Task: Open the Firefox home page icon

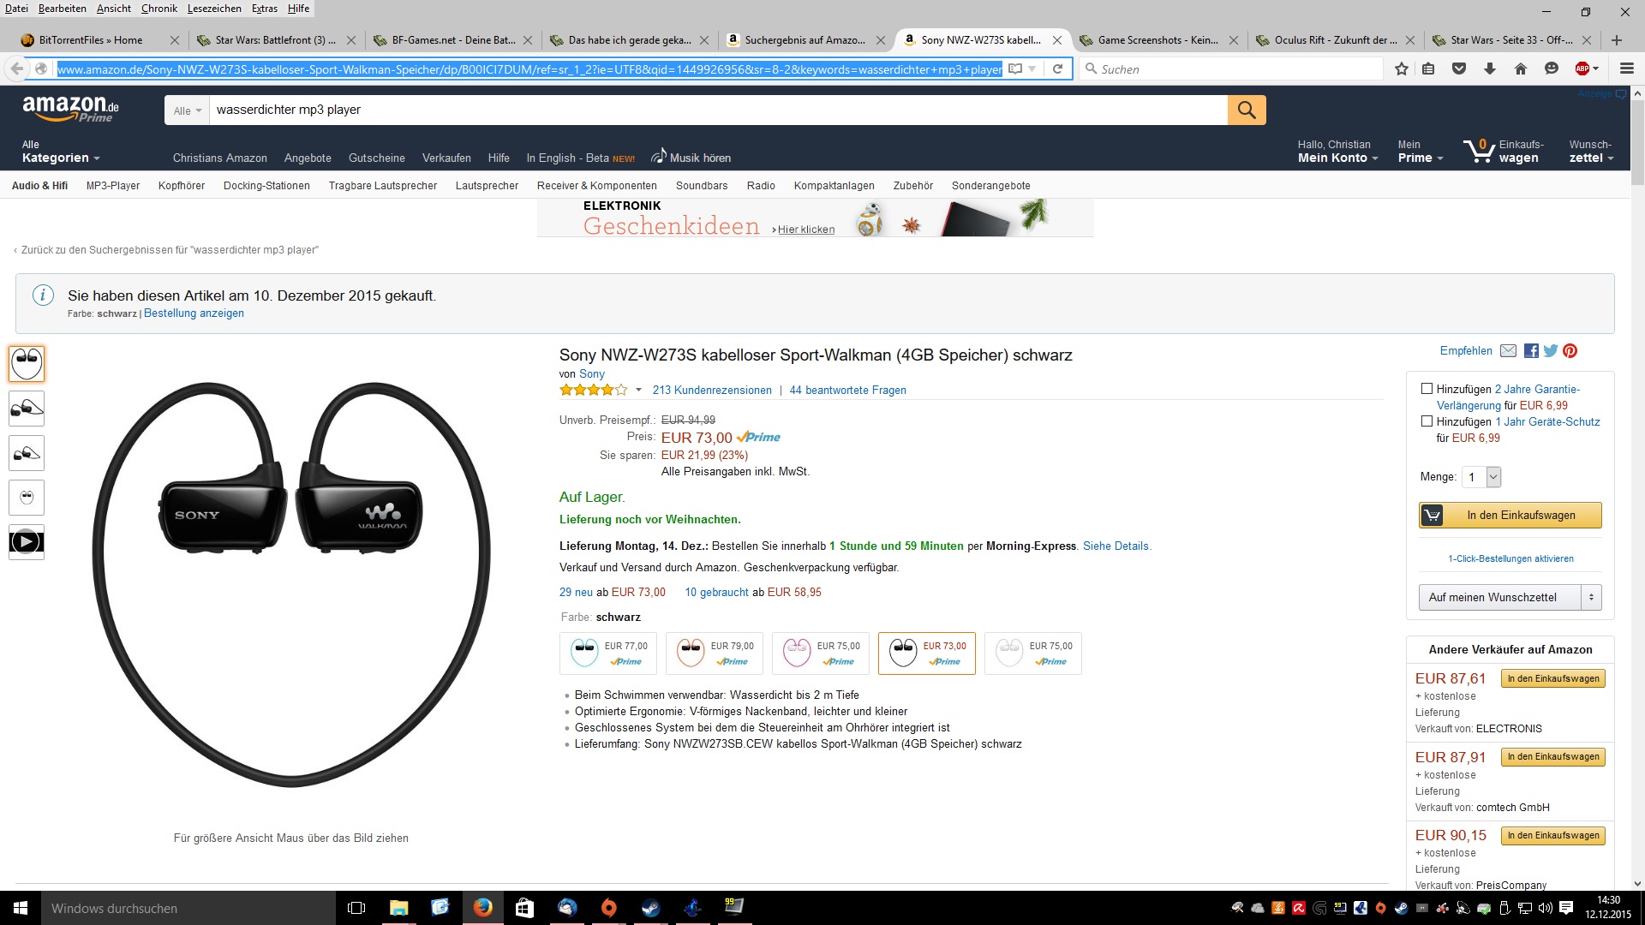Action: click(x=1521, y=69)
